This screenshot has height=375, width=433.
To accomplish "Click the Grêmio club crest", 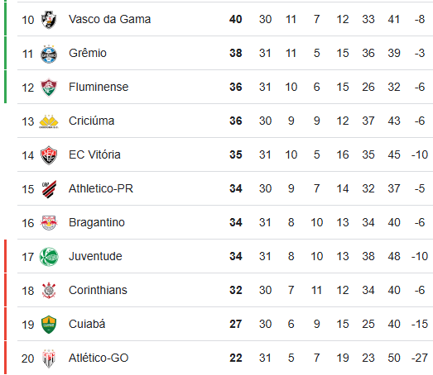I will tap(49, 54).
